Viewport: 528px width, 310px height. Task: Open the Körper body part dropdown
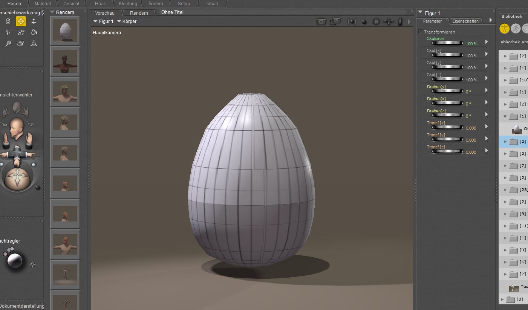(127, 21)
